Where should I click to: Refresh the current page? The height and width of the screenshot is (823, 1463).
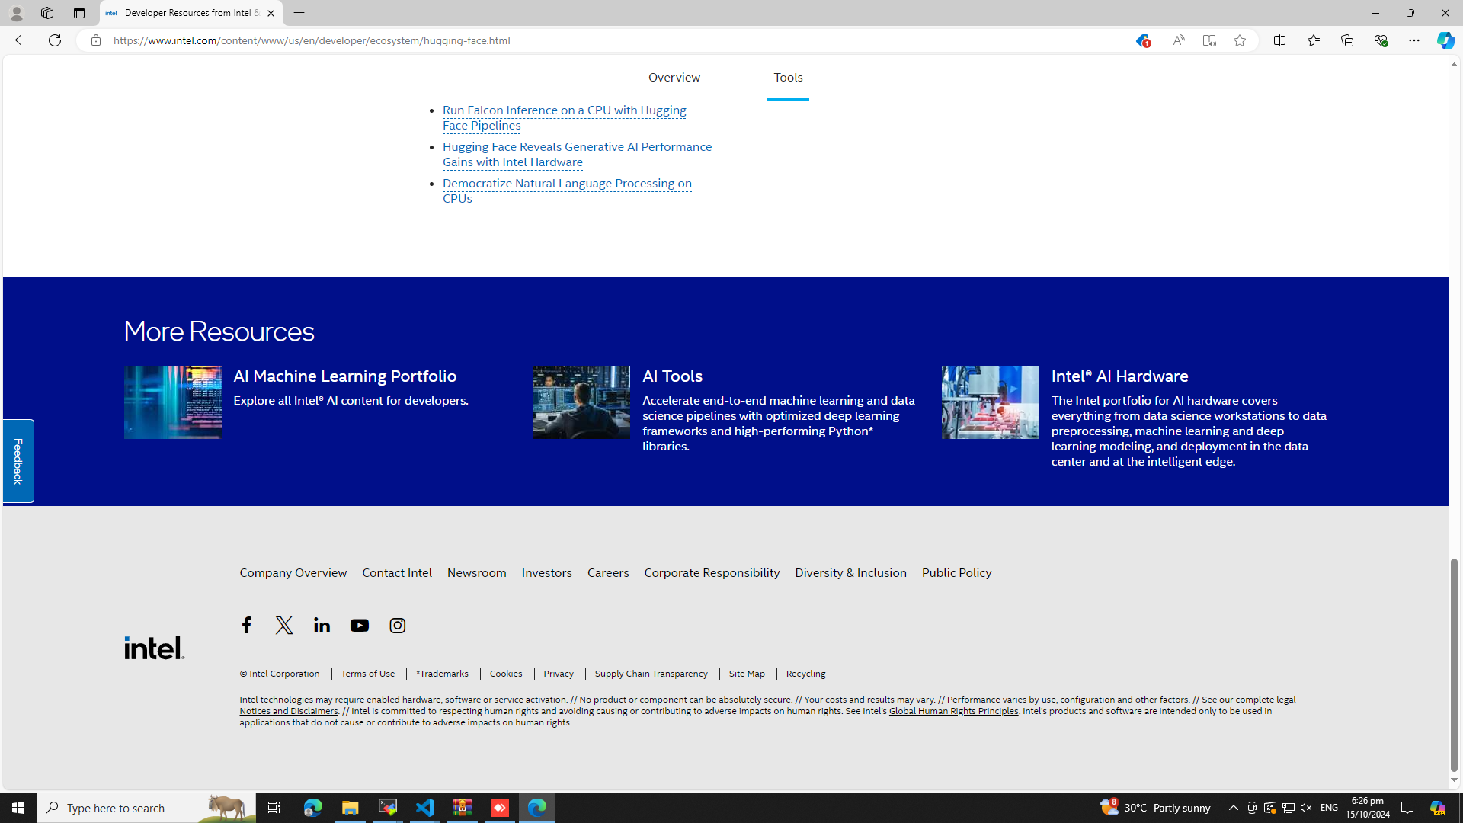(55, 40)
